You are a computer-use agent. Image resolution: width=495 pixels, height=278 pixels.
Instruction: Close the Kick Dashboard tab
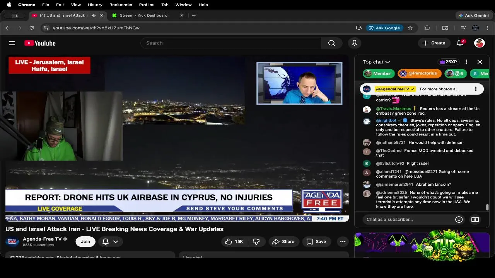182,15
